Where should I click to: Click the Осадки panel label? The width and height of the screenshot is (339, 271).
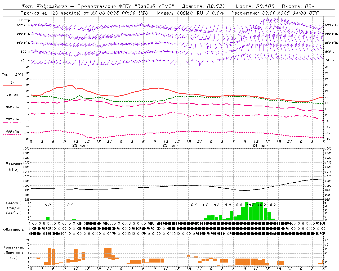pyautogui.click(x=14, y=208)
